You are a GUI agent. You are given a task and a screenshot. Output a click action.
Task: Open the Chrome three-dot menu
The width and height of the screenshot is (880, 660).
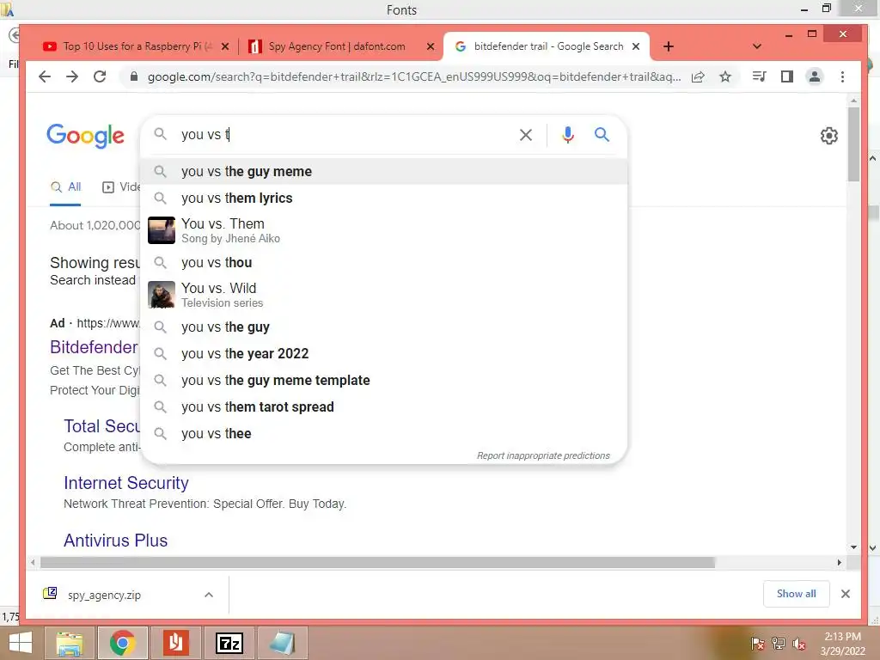click(842, 76)
